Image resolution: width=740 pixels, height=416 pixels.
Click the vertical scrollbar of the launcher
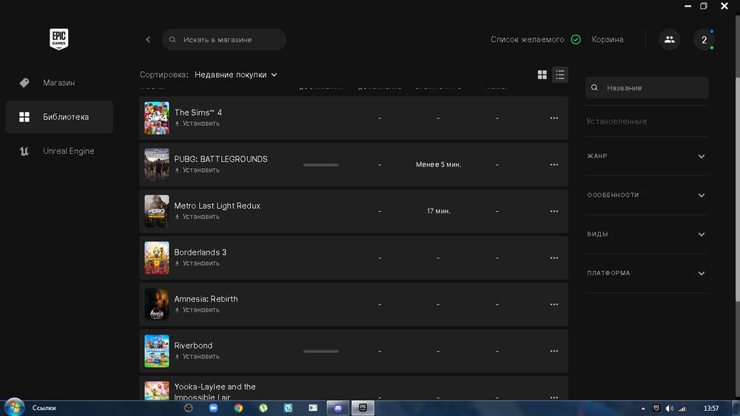click(737, 189)
